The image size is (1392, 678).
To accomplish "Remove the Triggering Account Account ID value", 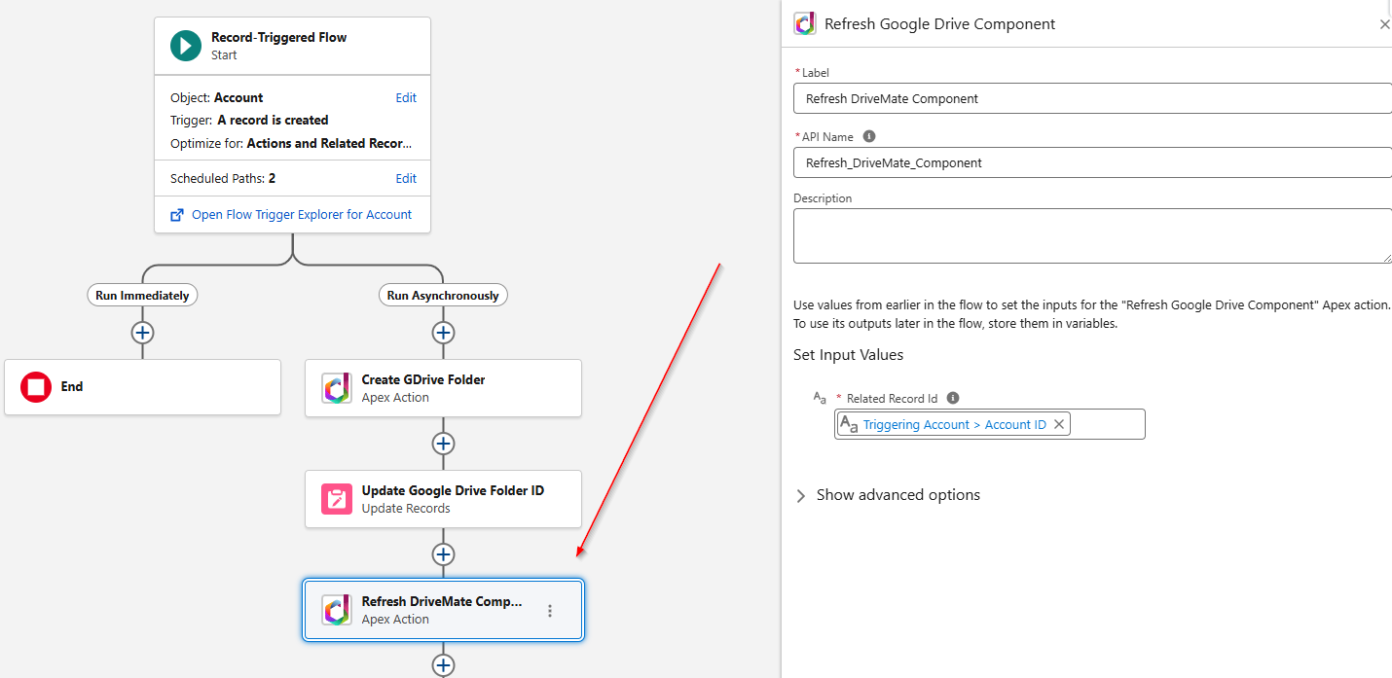I will [x=1059, y=423].
